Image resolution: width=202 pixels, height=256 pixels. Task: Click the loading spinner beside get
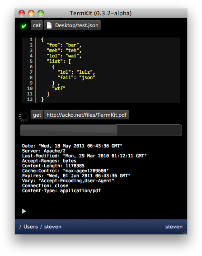24,117
